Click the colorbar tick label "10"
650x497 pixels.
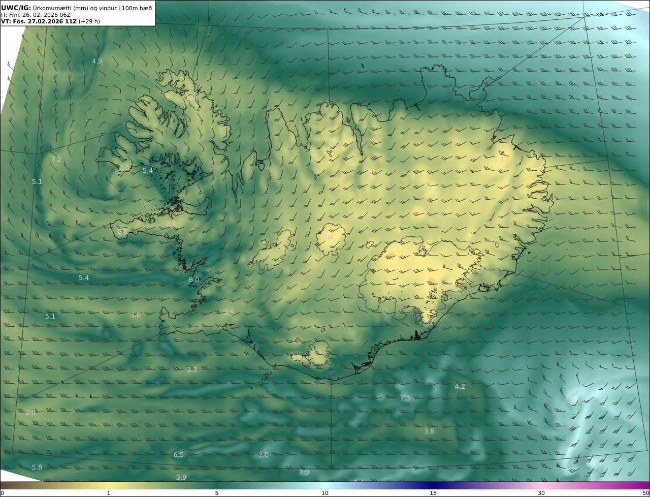point(325,493)
